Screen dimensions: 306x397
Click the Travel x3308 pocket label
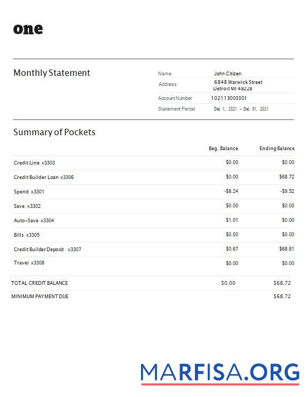pos(29,263)
